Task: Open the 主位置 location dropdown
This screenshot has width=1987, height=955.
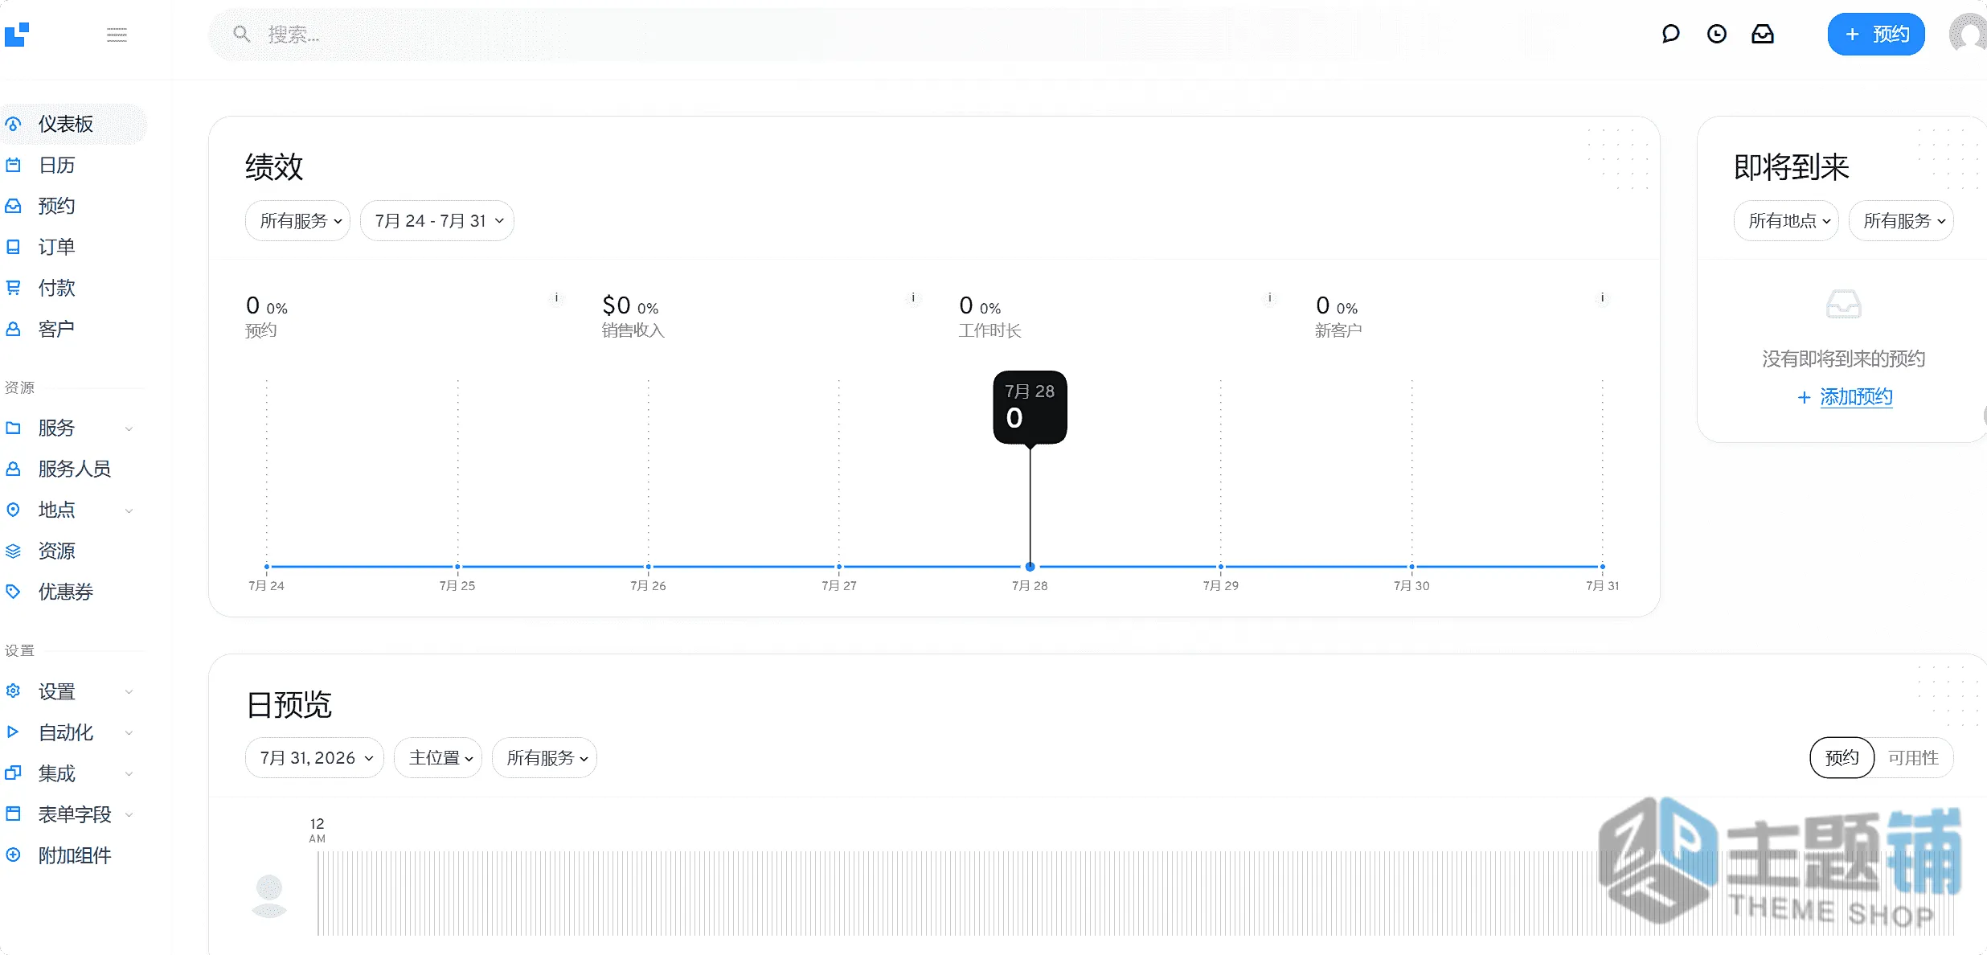Action: coord(438,758)
